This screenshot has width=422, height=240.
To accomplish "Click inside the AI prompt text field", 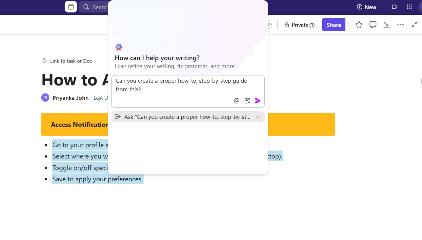I will click(181, 85).
